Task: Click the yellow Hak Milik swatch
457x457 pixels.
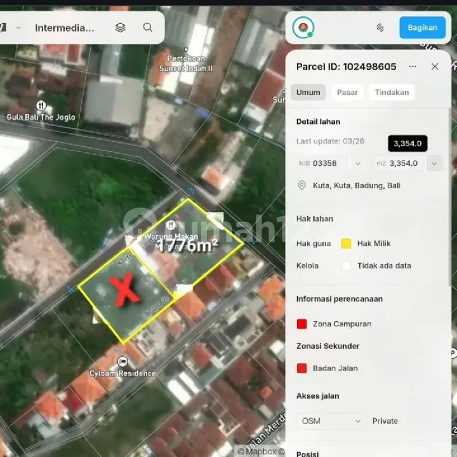Action: click(x=346, y=244)
